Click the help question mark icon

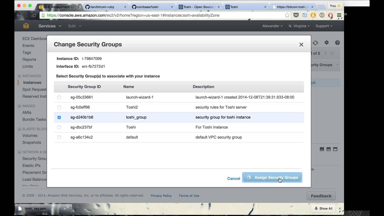(337, 43)
